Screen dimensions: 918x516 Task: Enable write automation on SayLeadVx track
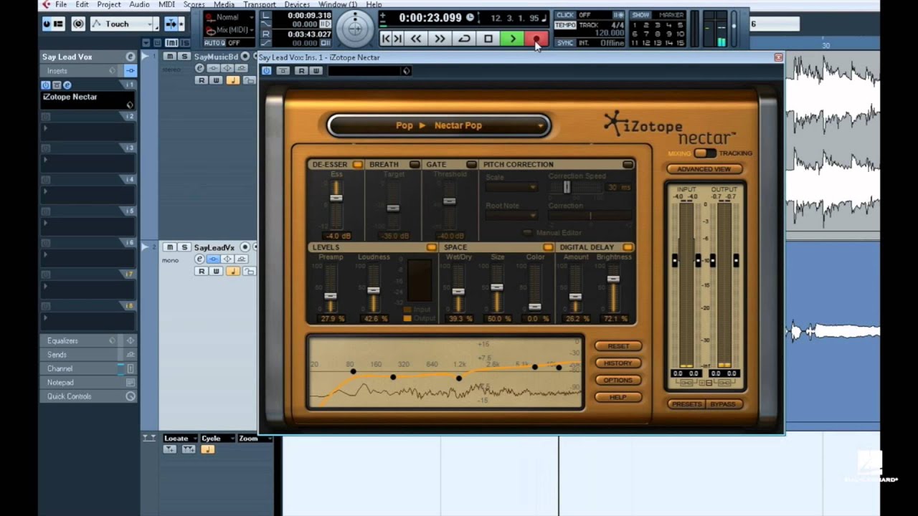pyautogui.click(x=216, y=272)
